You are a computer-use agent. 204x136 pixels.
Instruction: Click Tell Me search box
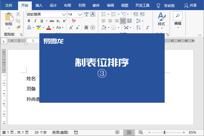pyautogui.click(x=166, y=5)
